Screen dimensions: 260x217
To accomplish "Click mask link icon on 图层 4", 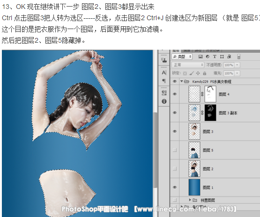I will pyautogui.click(x=202, y=94).
